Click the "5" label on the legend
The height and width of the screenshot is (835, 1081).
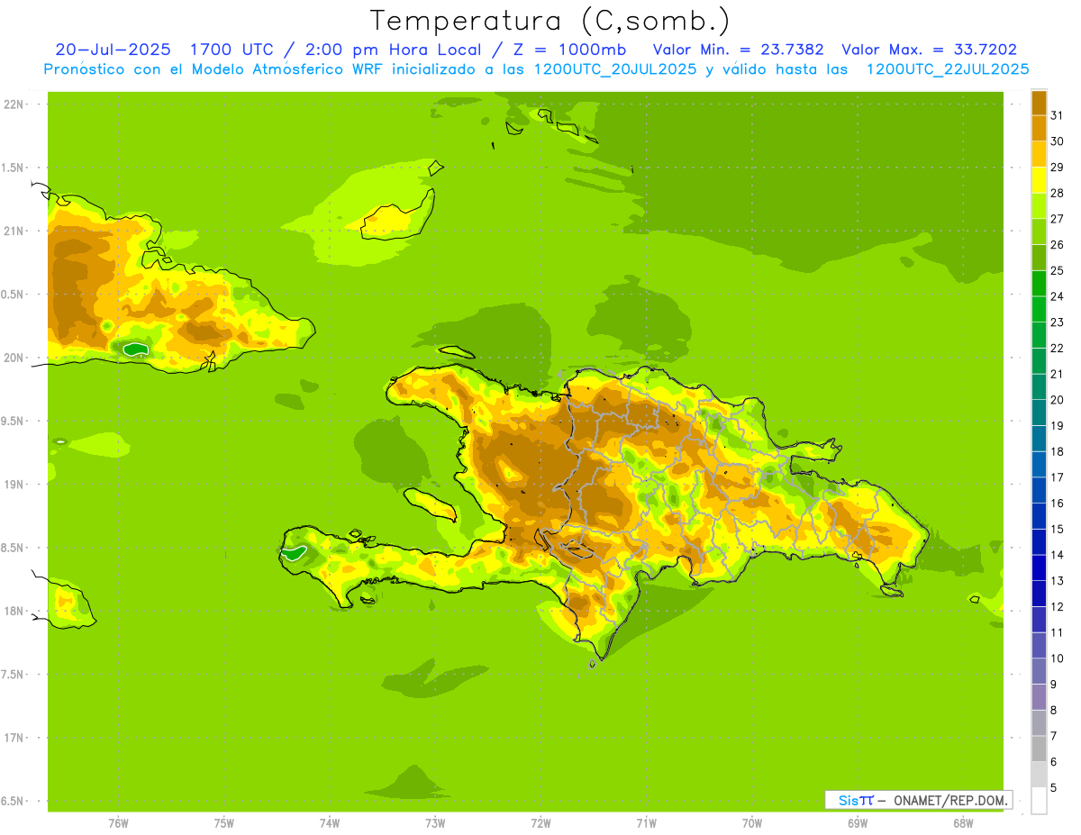pos(1054,787)
